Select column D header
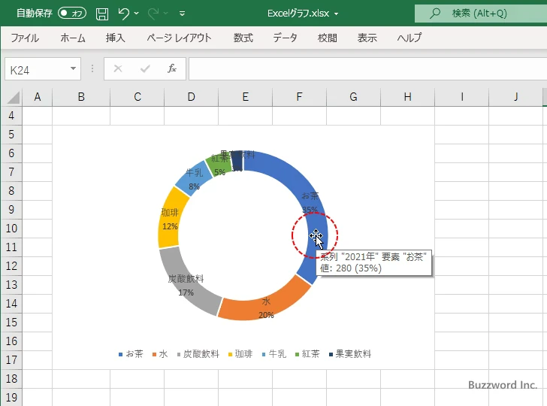 191,97
